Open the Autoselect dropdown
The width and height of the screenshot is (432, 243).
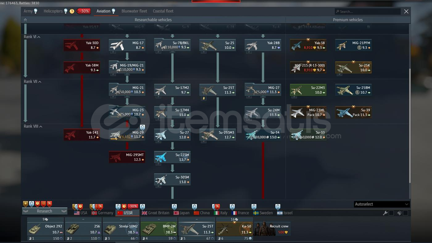point(381,204)
